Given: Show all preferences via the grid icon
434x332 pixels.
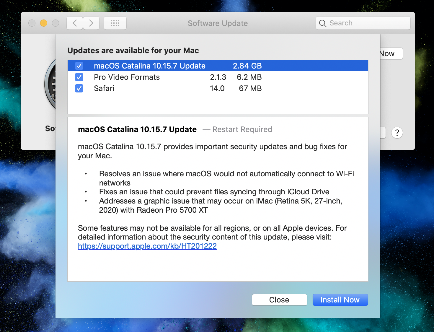Looking at the screenshot, I should pyautogui.click(x=115, y=23).
